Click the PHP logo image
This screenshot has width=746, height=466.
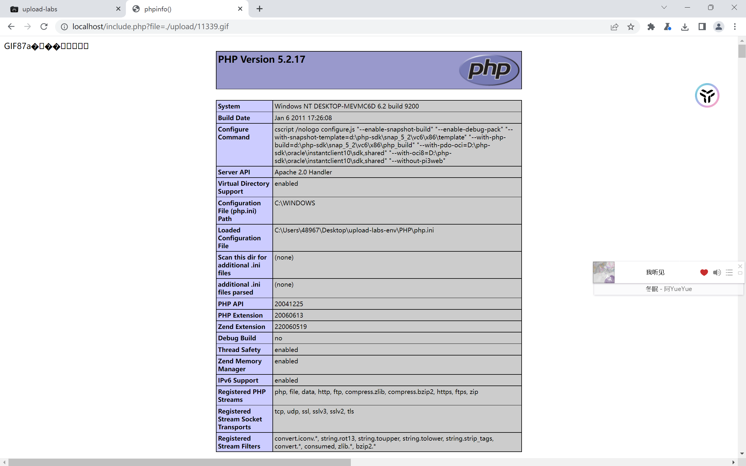(489, 70)
